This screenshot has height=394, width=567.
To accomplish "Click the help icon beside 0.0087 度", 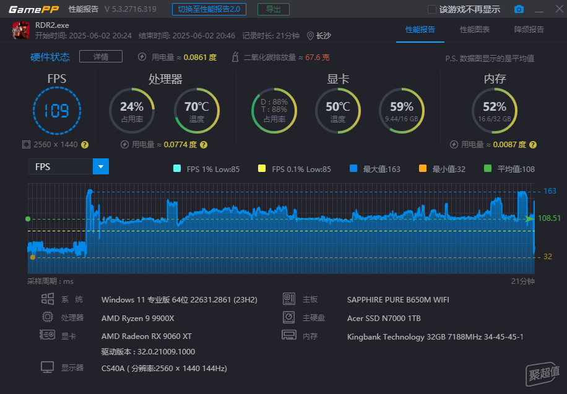I will click(x=533, y=145).
